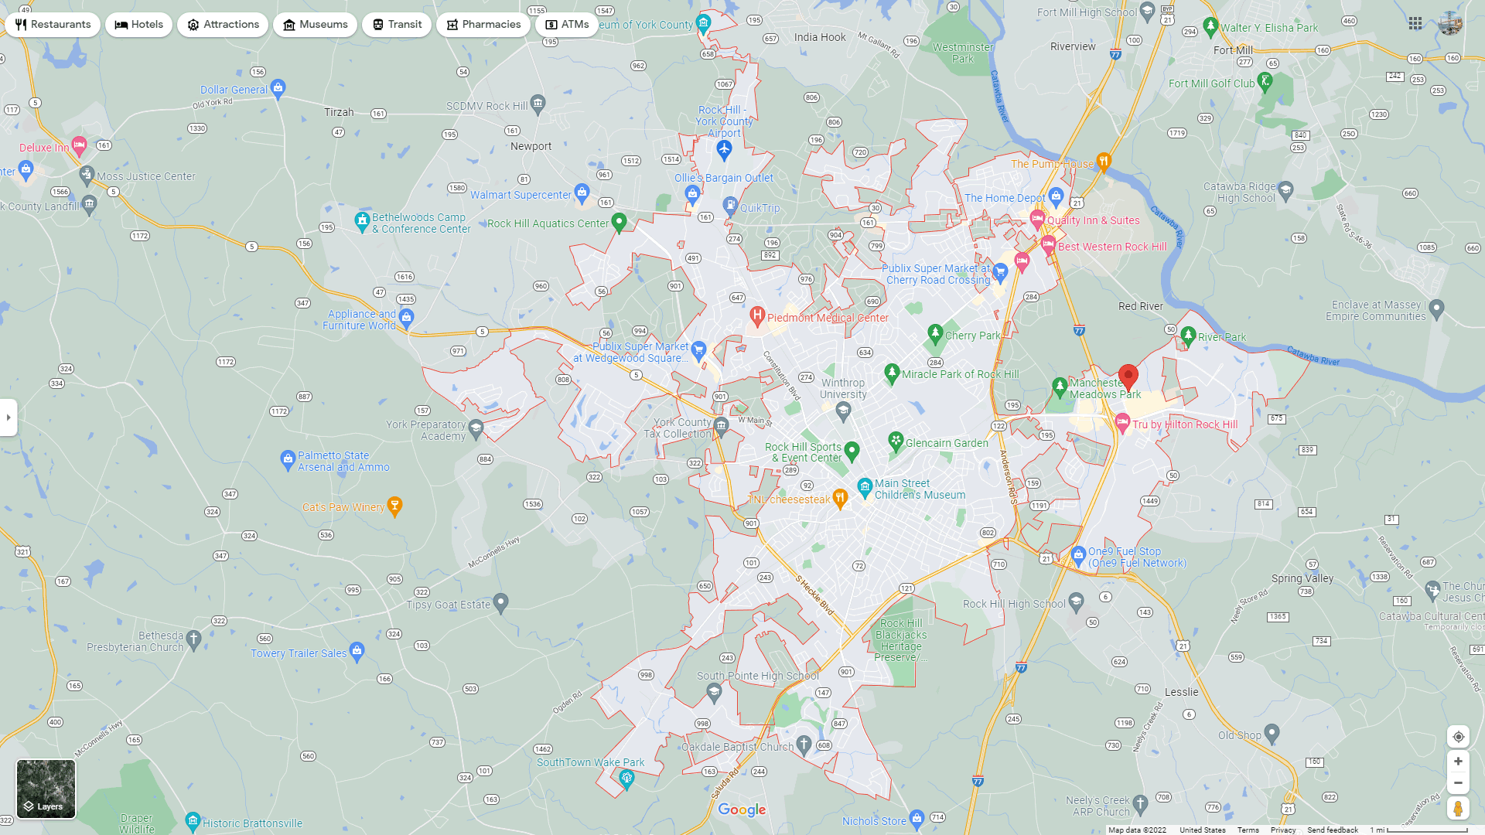Select the Museums category chip

click(x=315, y=25)
